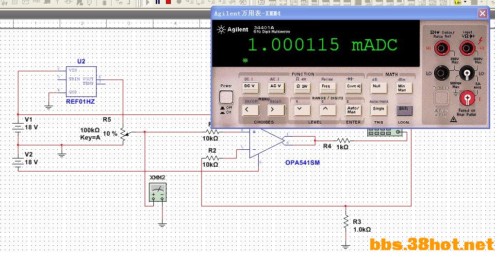The width and height of the screenshot is (495, 253).
Task: Click the REF01HZ component label
Action: pos(80,102)
